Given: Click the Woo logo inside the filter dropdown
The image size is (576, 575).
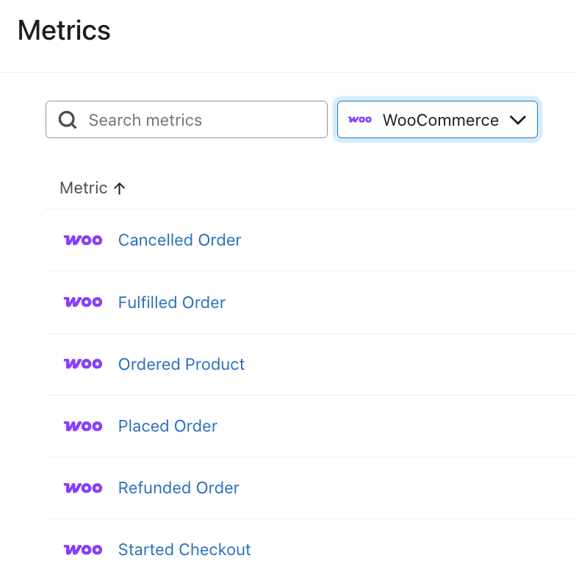Looking at the screenshot, I should (x=360, y=120).
